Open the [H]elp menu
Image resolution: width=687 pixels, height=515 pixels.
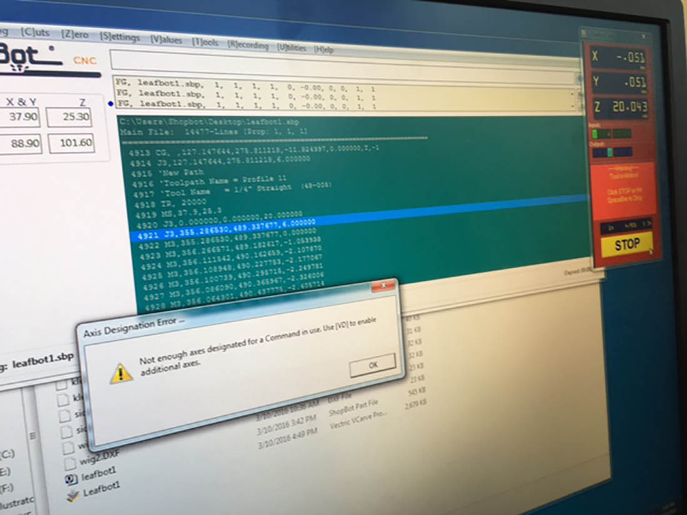pos(324,49)
